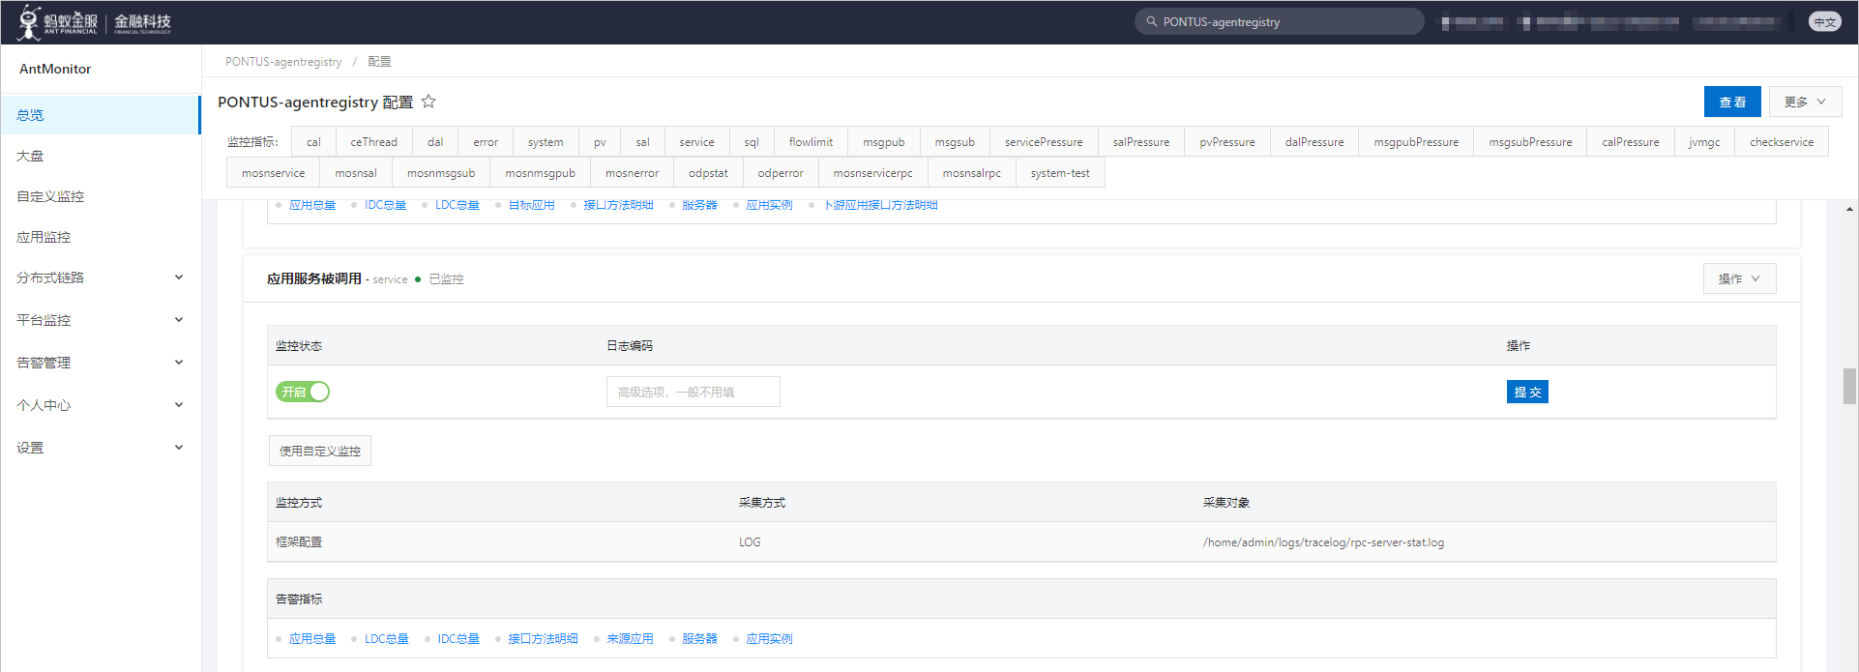Select the cal metric tab
The height and width of the screenshot is (672, 1859).
(x=313, y=142)
